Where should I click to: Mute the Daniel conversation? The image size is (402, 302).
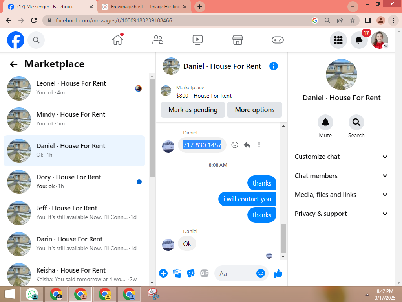pyautogui.click(x=325, y=123)
